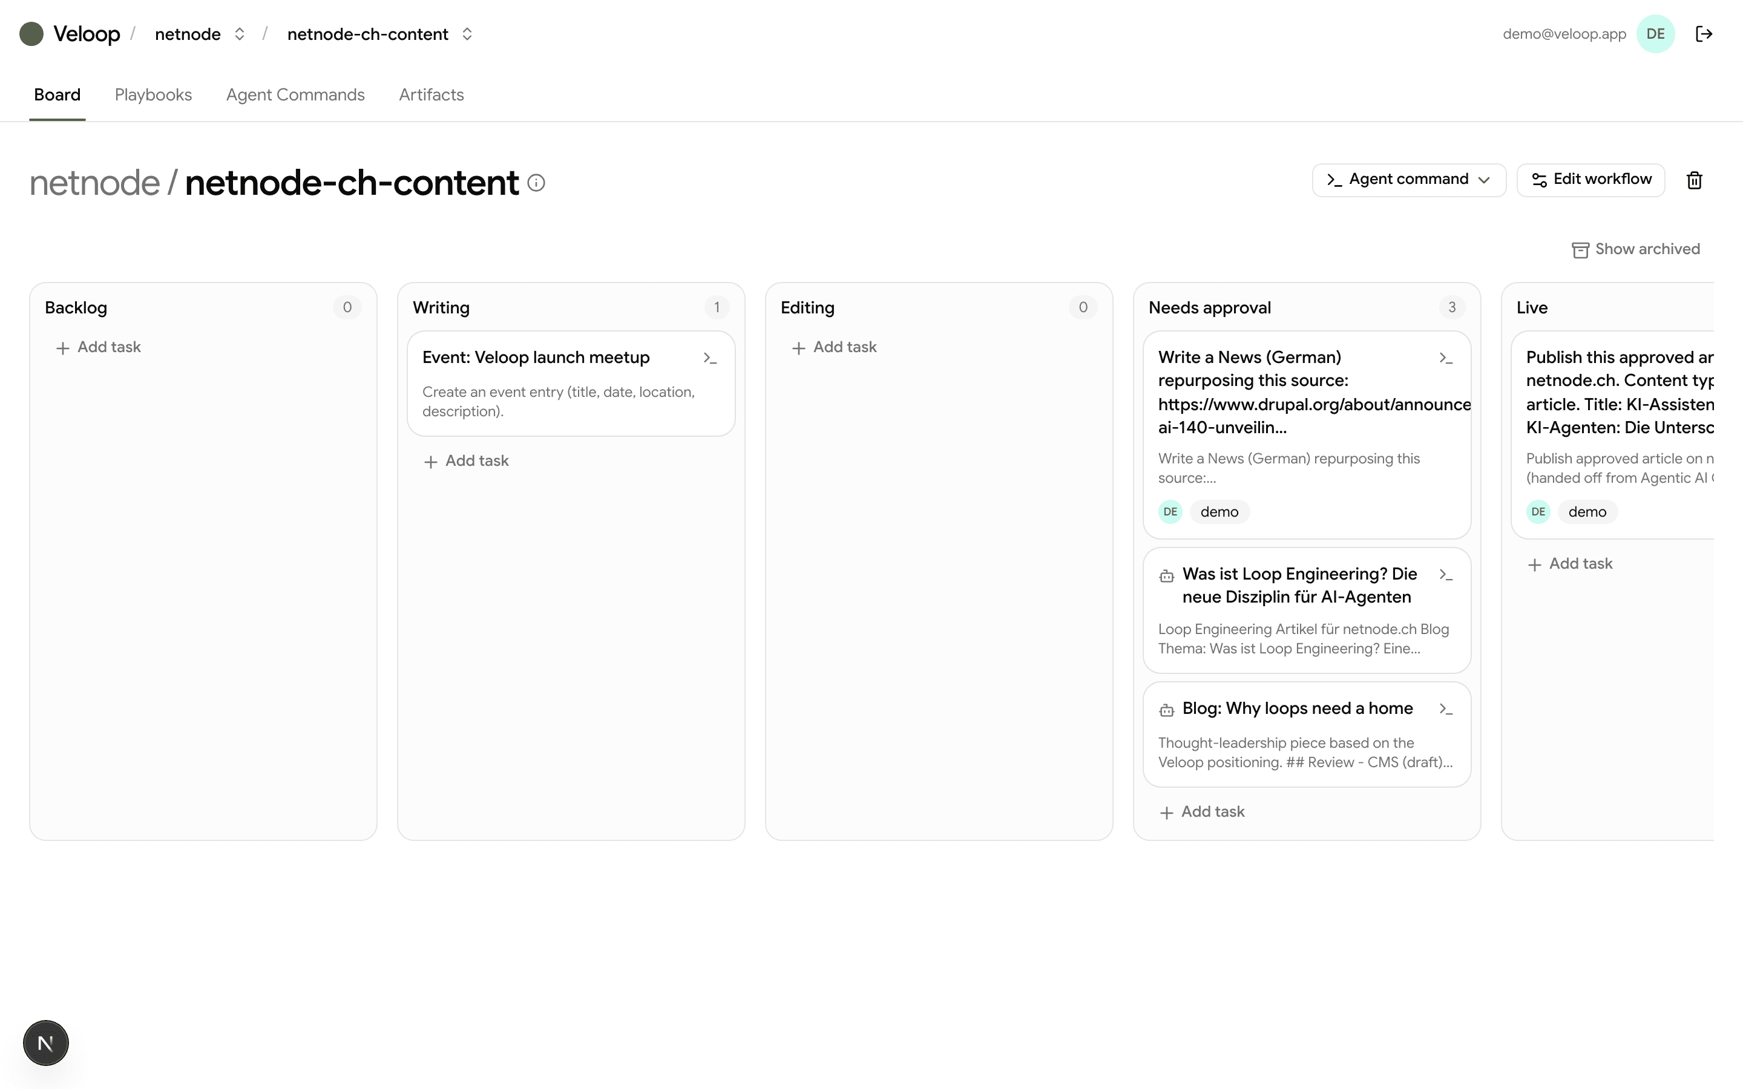This screenshot has width=1743, height=1089.
Task: Switch to the Playbooks tab
Action: point(153,95)
